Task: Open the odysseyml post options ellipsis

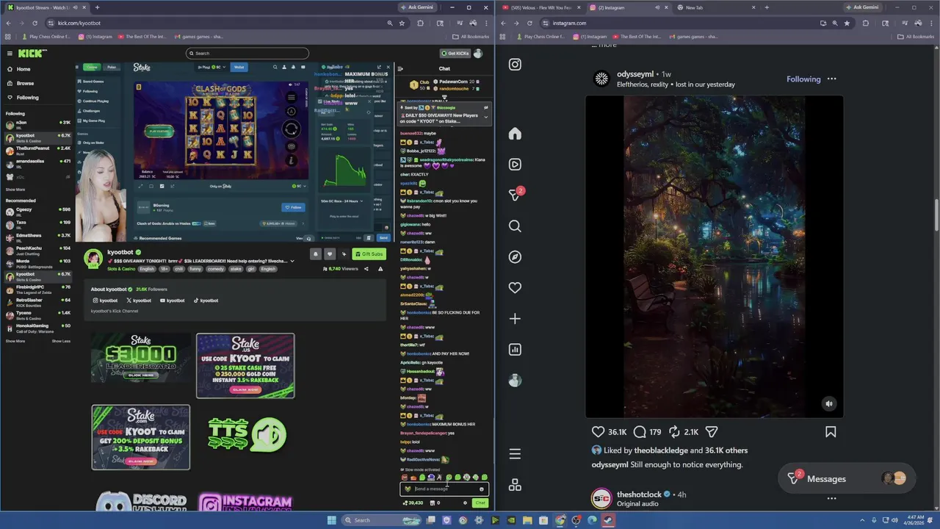Action: click(x=831, y=79)
